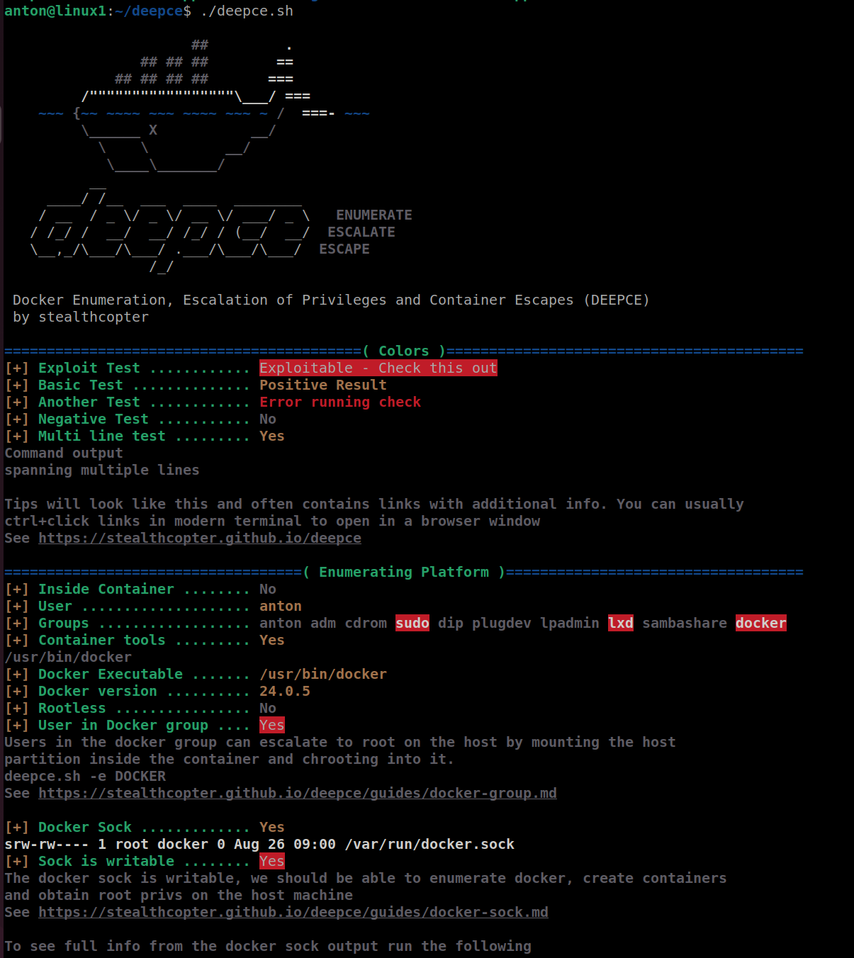
Task: Click the 'ENUMERATE' banner word
Action: click(374, 215)
